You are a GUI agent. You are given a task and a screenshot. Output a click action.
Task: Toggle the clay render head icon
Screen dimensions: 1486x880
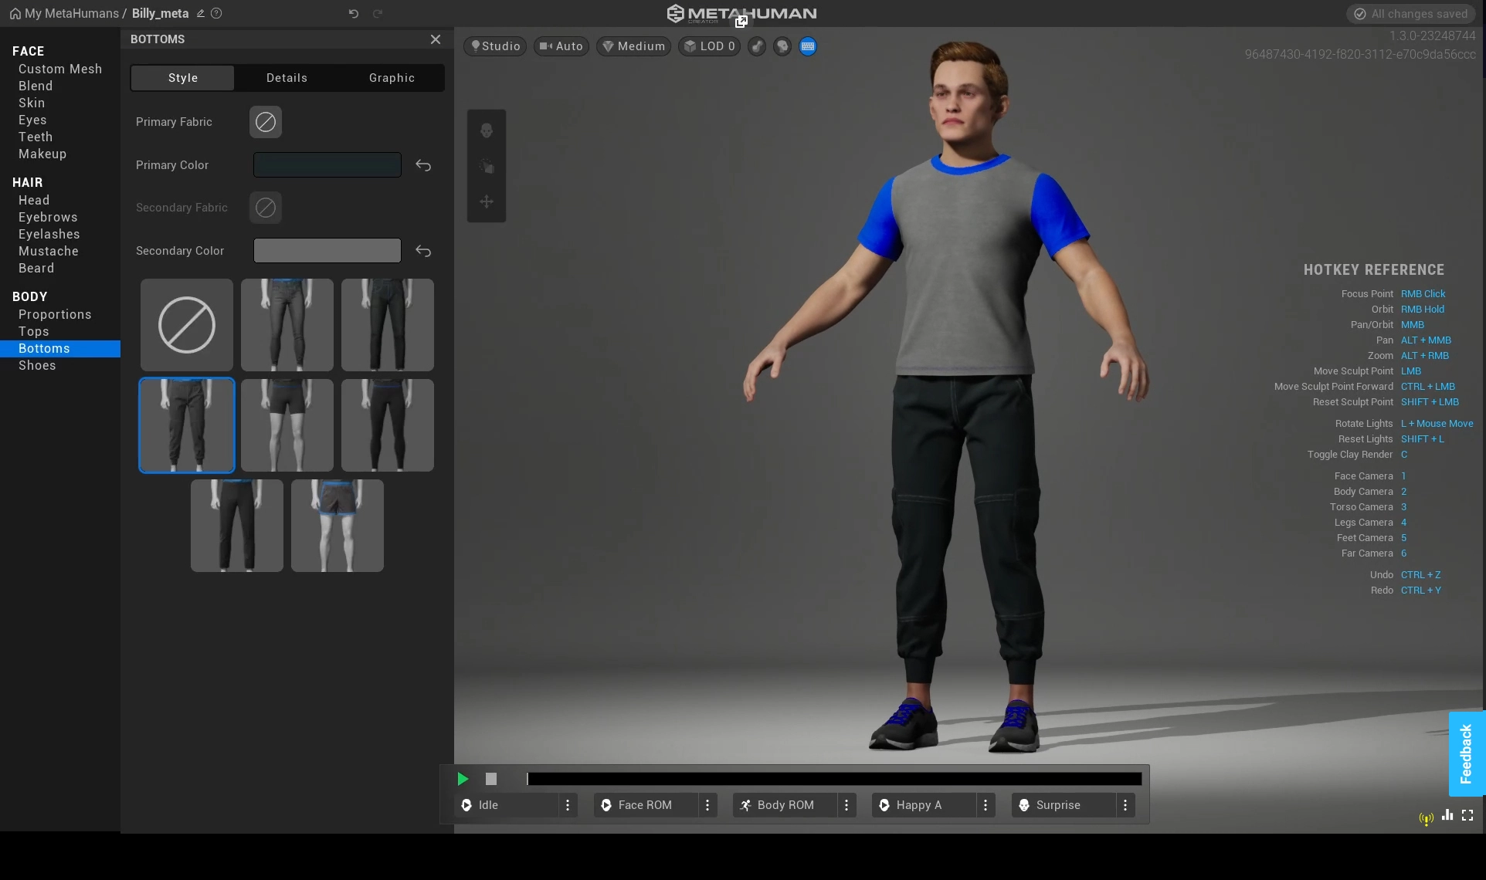(782, 46)
